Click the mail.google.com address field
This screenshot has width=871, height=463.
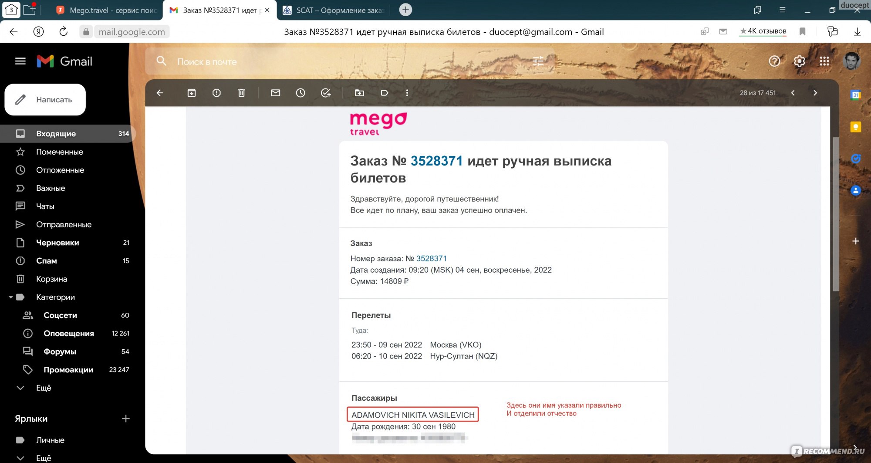pos(132,32)
